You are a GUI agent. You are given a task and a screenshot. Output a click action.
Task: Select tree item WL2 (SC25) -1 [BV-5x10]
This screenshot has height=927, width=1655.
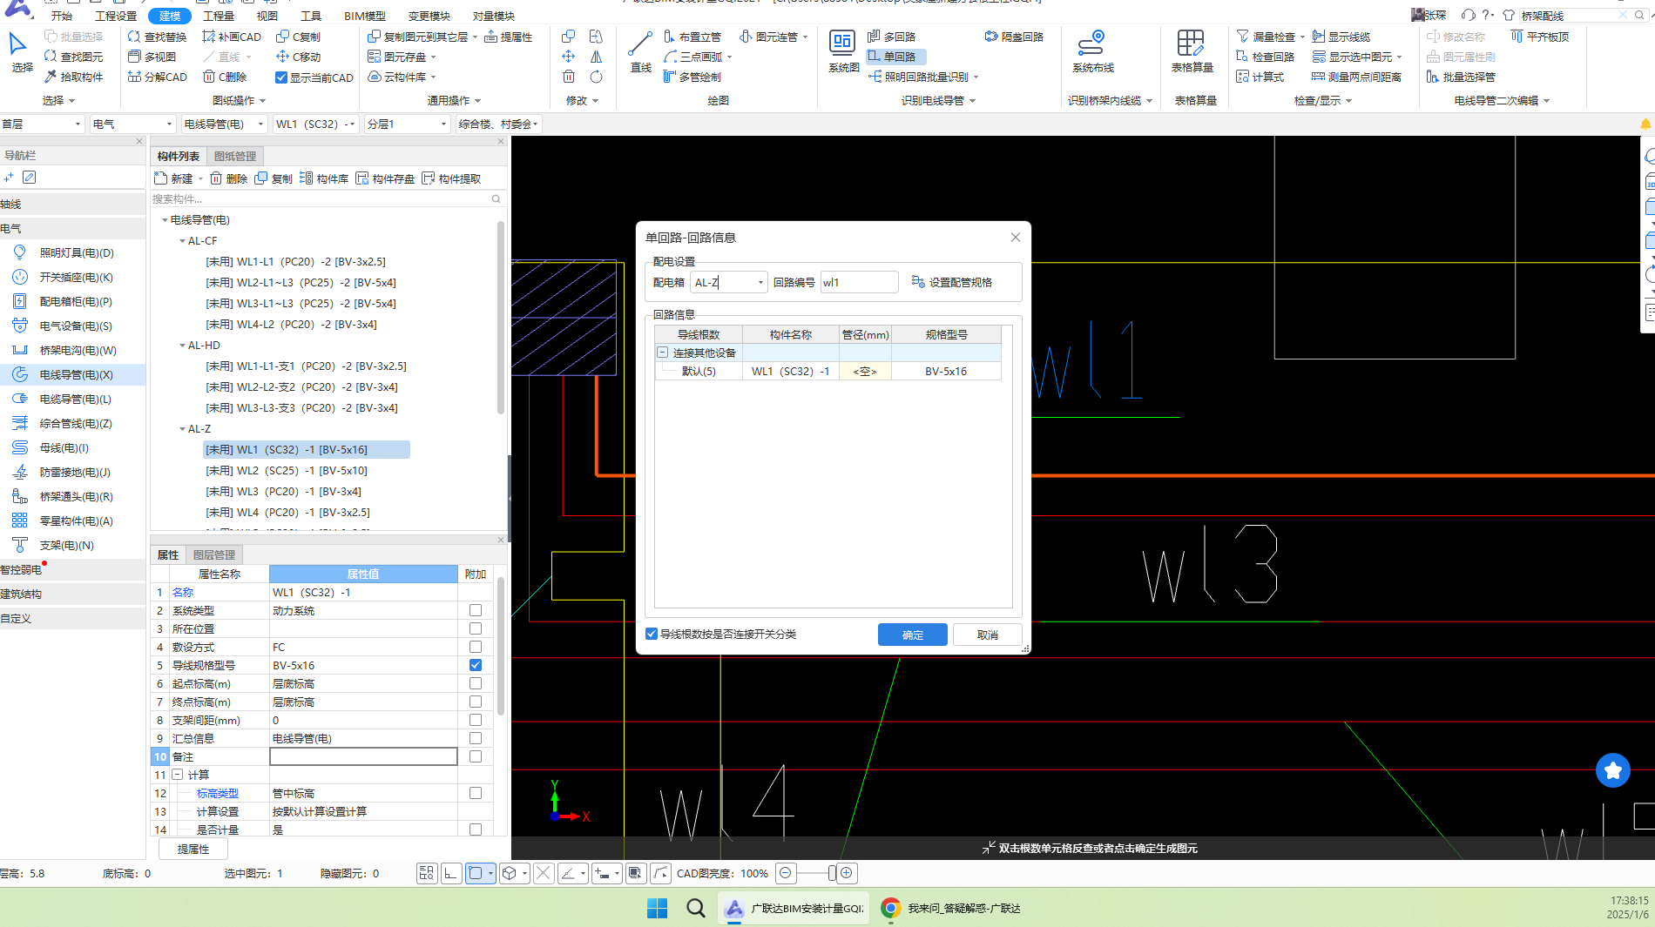(x=287, y=471)
